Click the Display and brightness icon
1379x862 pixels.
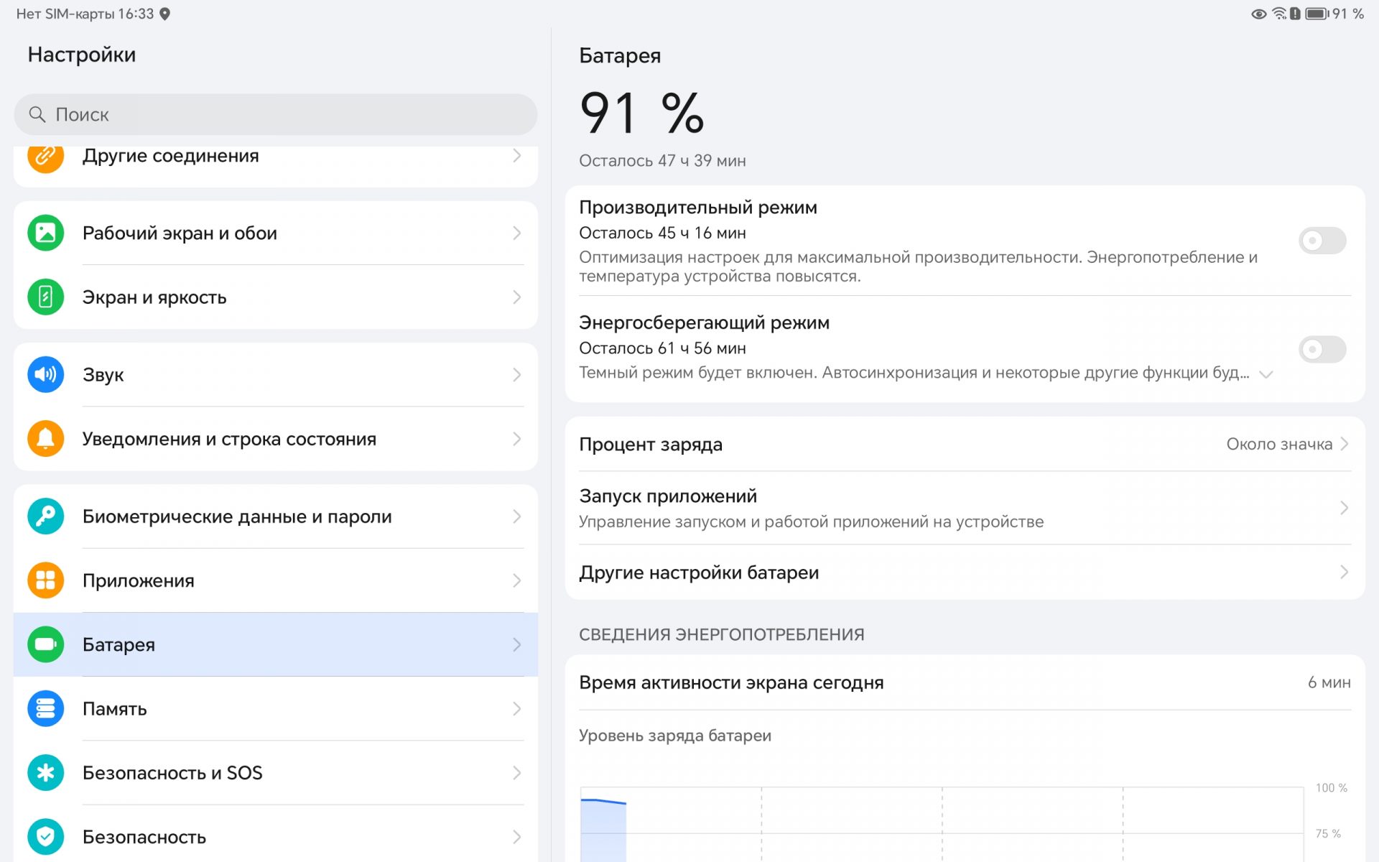[x=45, y=297]
